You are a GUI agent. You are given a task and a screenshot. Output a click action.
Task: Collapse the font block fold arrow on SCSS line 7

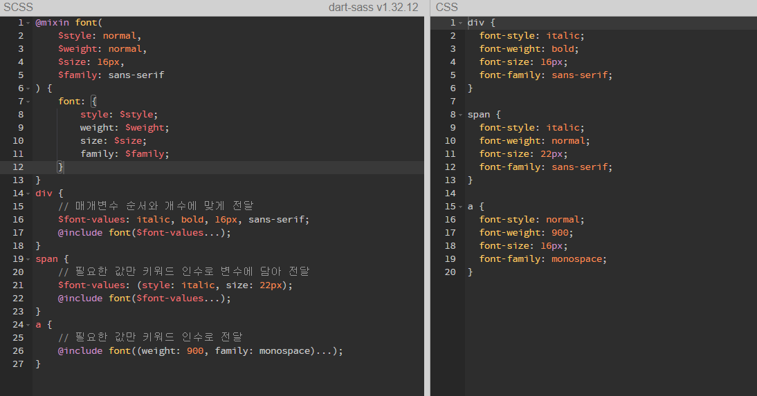28,102
